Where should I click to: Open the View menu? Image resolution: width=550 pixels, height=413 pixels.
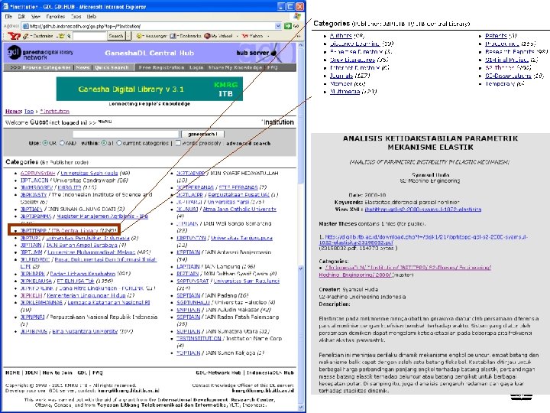coord(36,16)
